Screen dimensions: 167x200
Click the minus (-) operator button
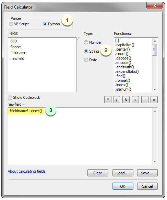click(x=145, y=99)
